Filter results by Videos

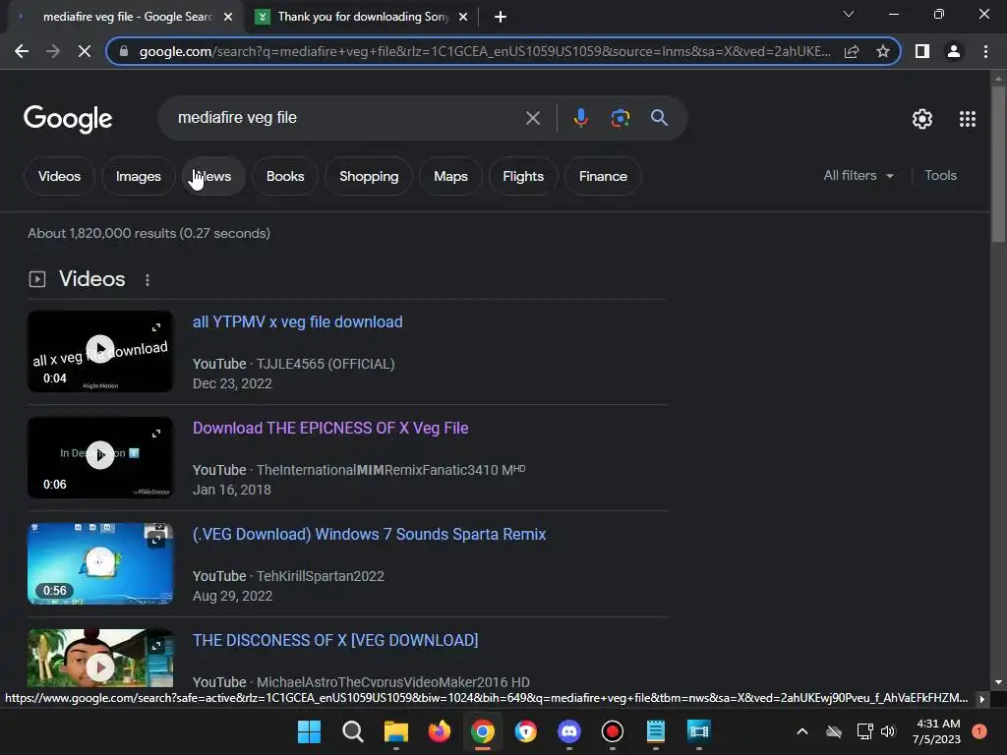point(59,176)
